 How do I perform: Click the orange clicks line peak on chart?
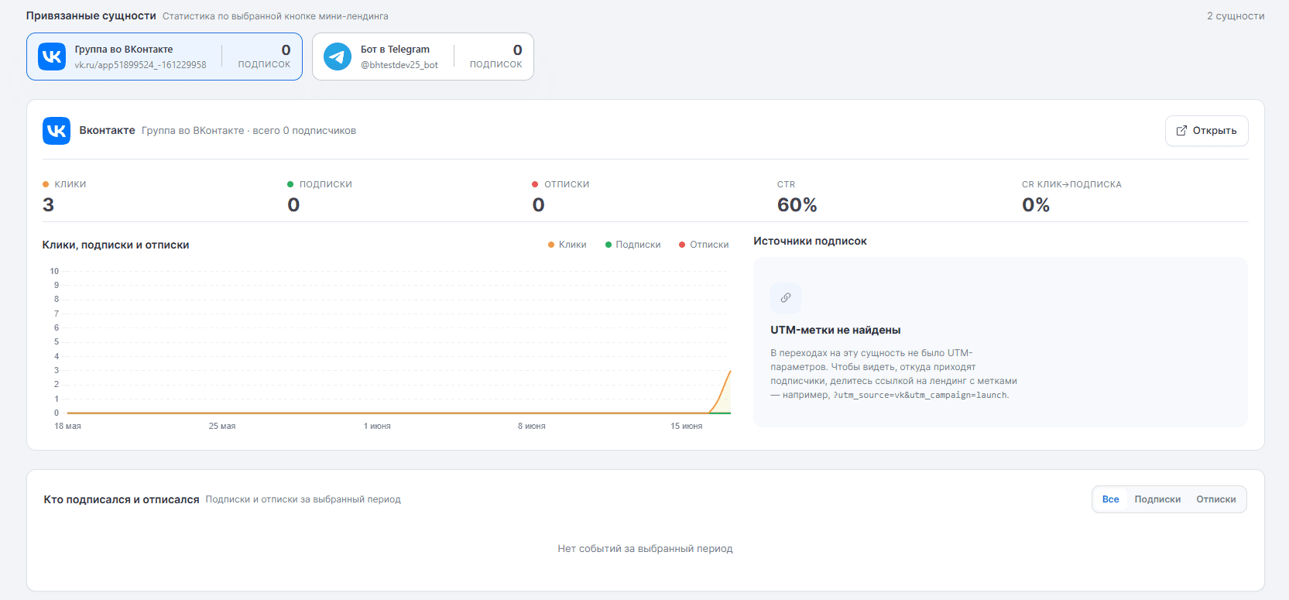[729, 372]
